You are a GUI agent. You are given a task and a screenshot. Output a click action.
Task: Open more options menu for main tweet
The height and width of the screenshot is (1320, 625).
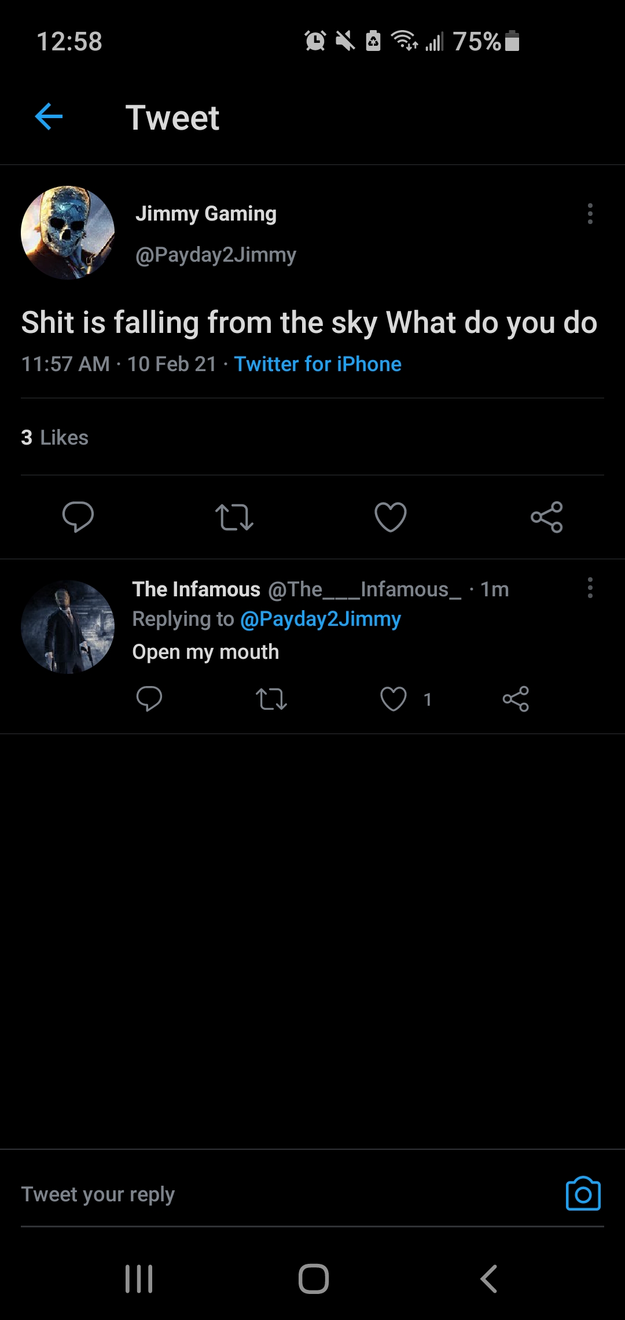[x=590, y=214]
